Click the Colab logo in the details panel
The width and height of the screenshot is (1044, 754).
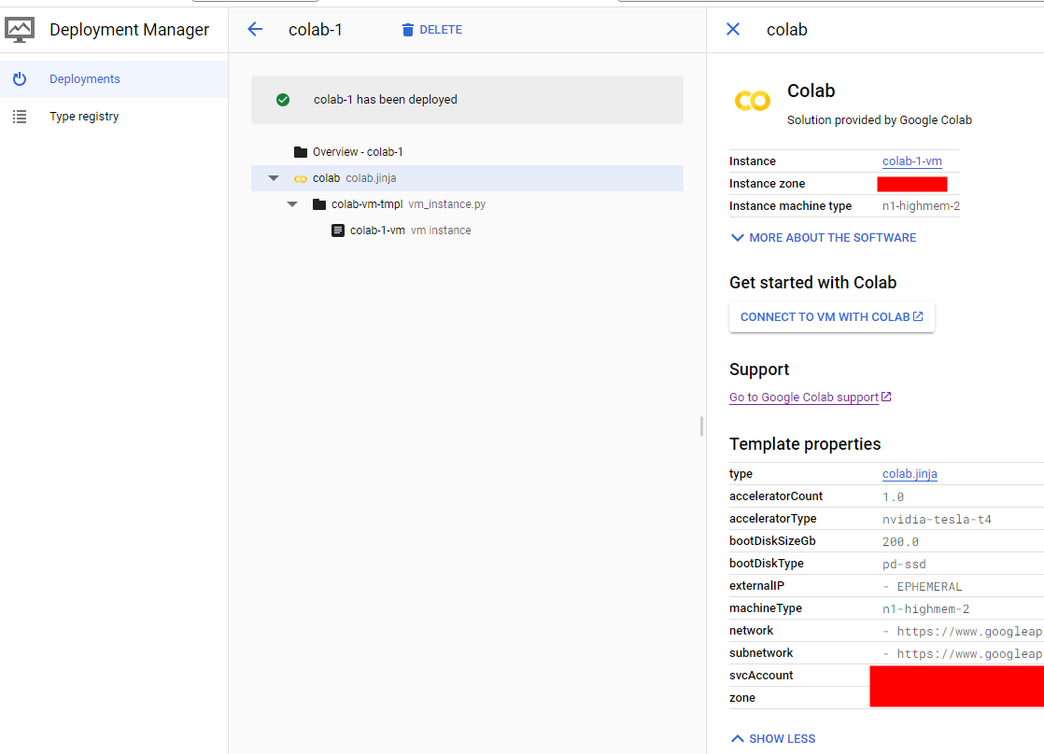[753, 100]
